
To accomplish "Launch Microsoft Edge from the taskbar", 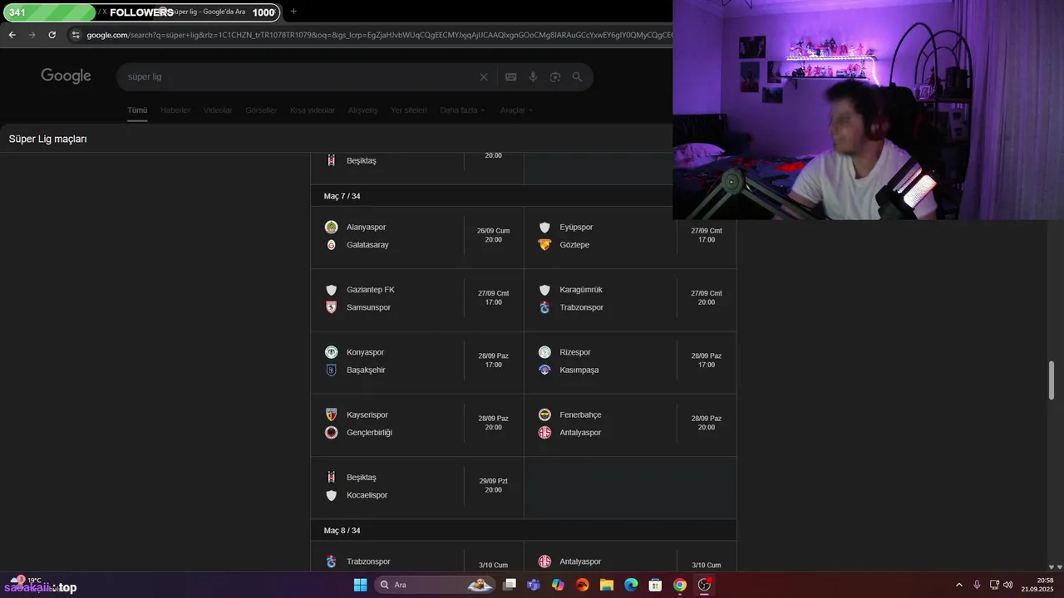I will (x=631, y=585).
